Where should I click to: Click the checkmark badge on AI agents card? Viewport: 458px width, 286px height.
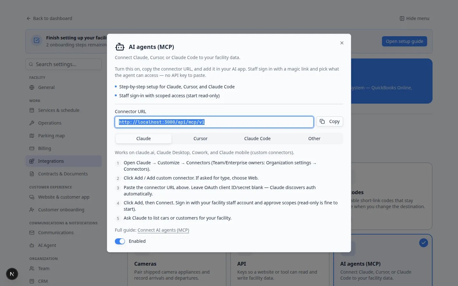(424, 243)
